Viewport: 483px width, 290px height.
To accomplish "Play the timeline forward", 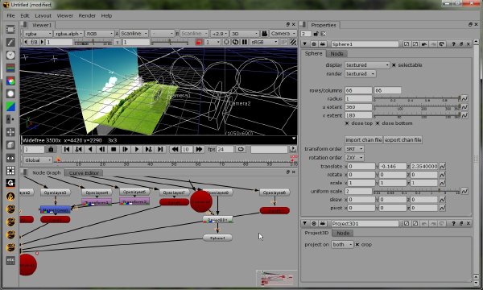I will pos(137,150).
